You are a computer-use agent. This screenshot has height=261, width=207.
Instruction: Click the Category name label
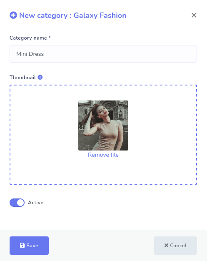coord(28,38)
